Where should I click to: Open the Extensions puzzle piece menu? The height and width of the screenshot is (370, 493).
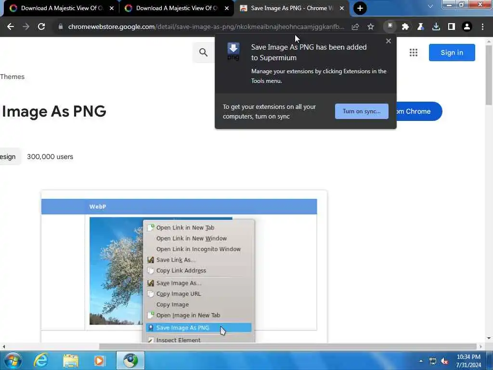pyautogui.click(x=405, y=27)
